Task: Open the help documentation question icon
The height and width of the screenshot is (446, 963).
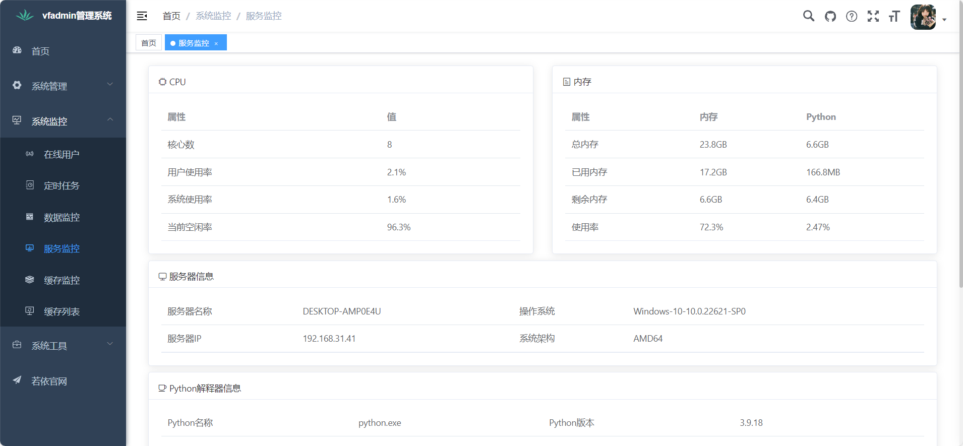Action: click(852, 16)
